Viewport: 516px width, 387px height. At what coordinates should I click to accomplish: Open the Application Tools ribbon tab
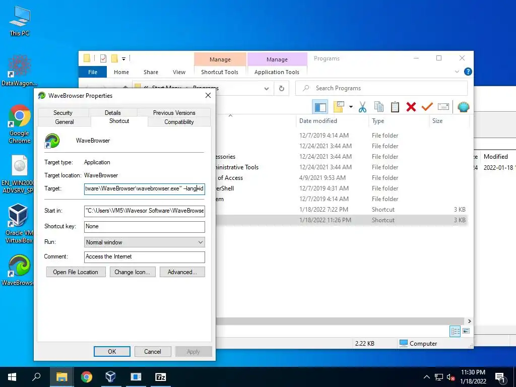point(277,72)
